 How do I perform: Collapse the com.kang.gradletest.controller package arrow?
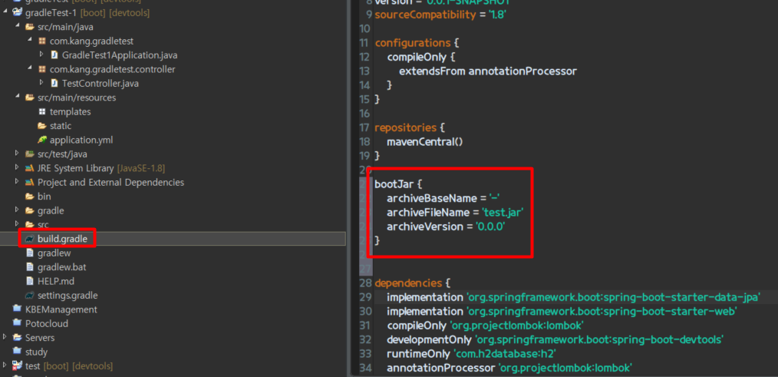(x=30, y=69)
